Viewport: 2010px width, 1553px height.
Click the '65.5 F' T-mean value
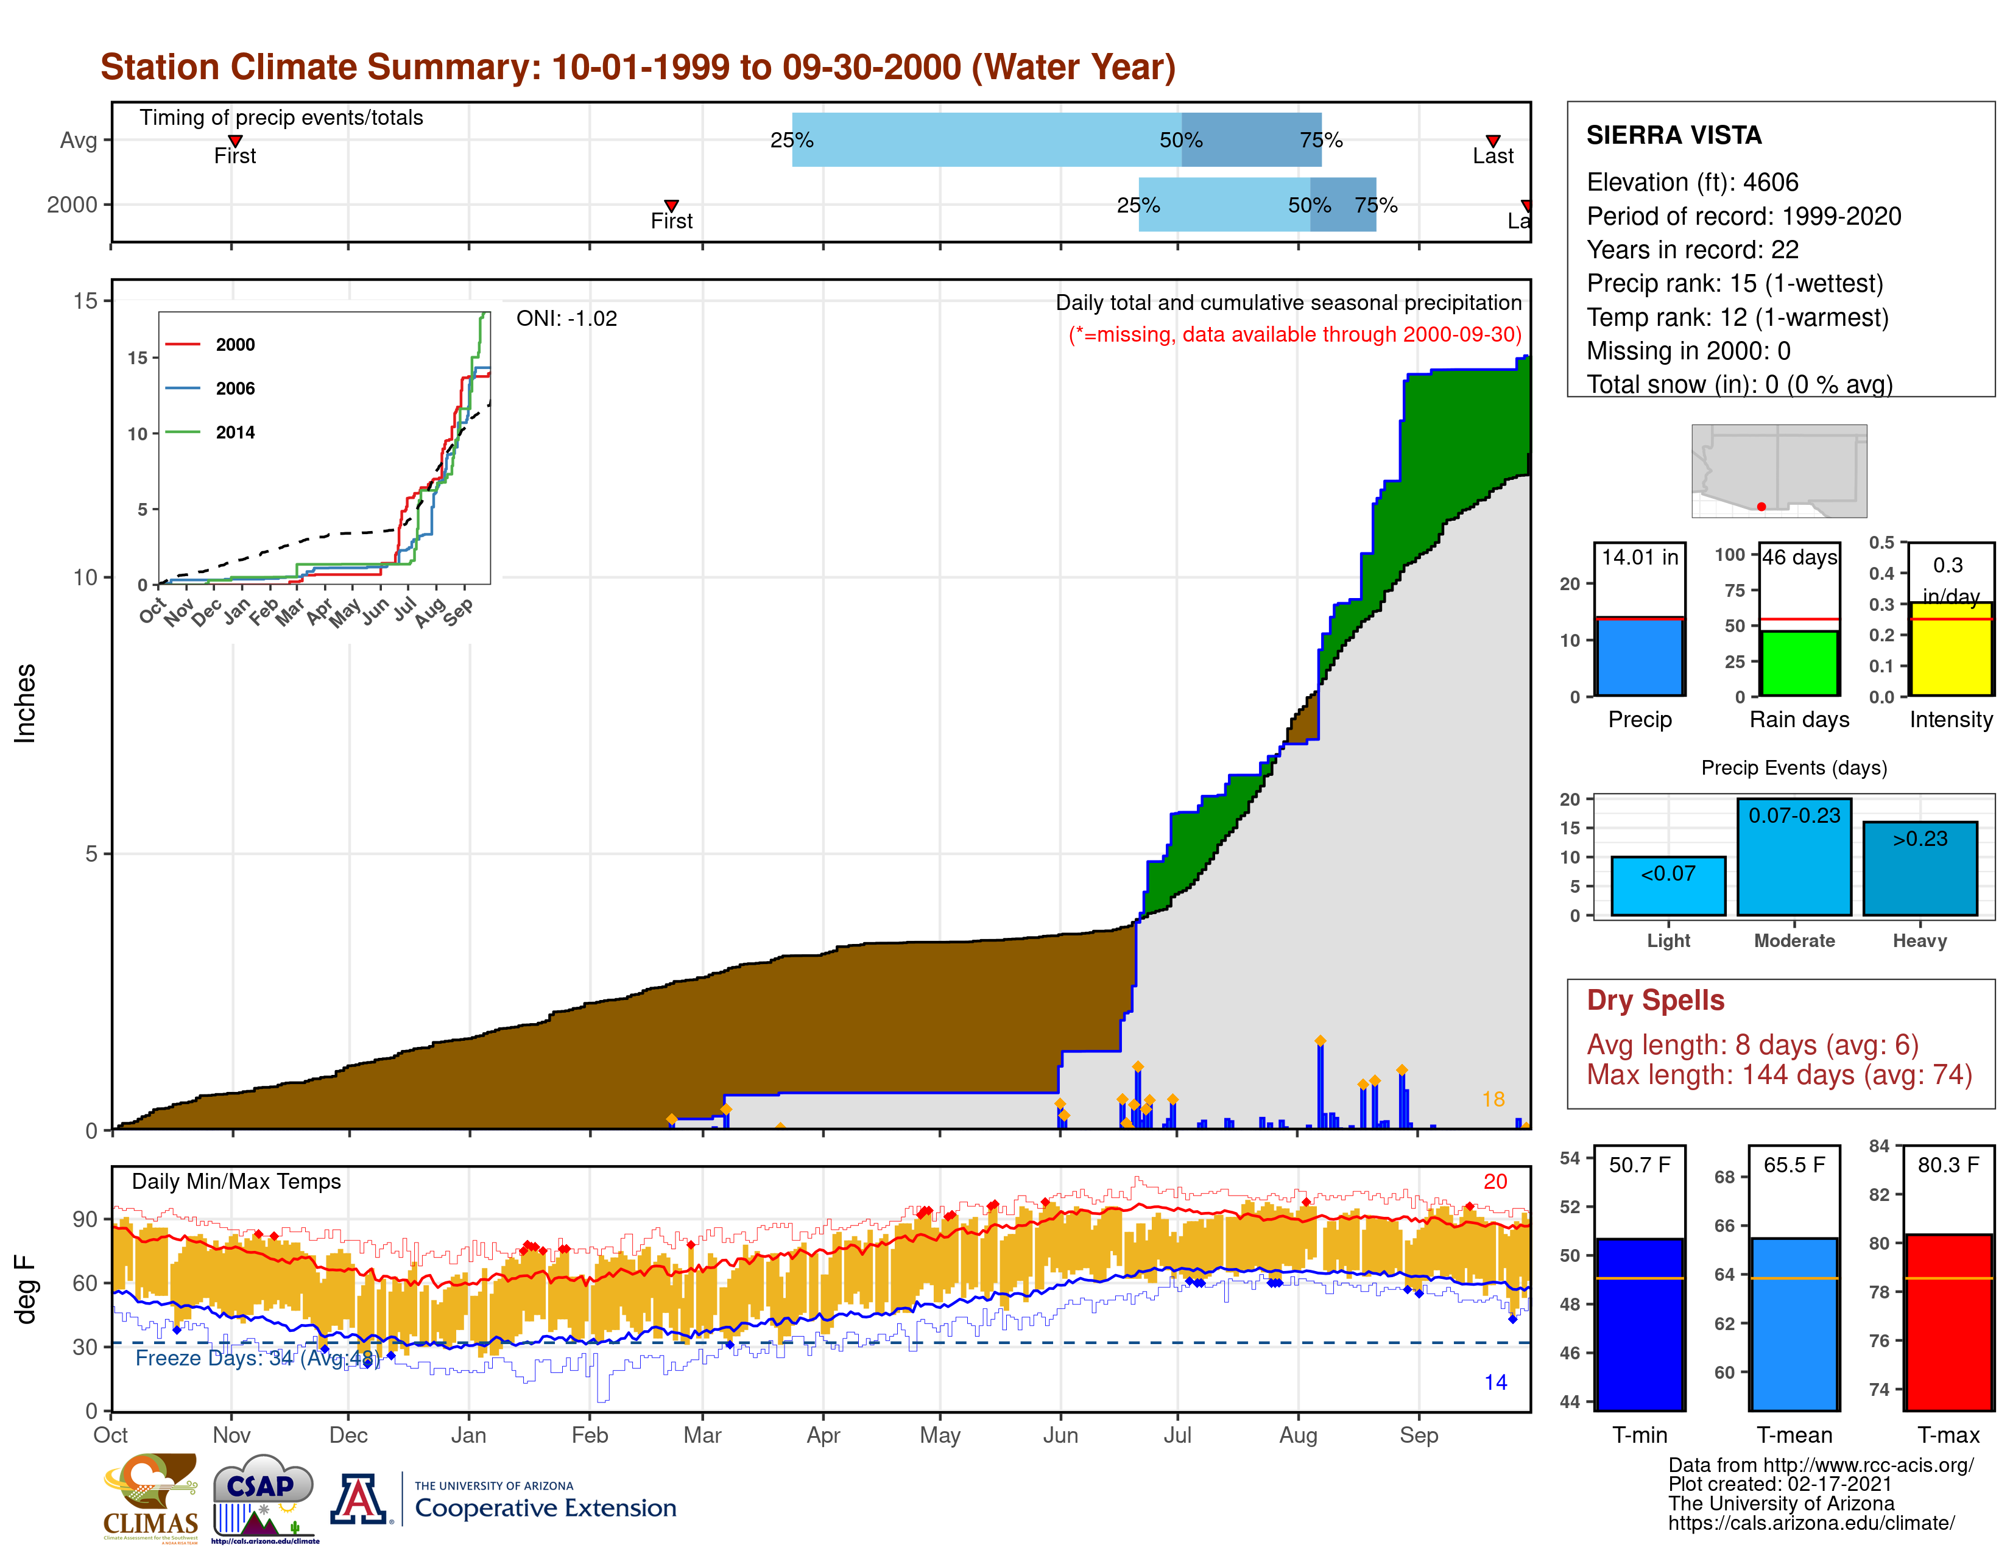(1794, 1164)
